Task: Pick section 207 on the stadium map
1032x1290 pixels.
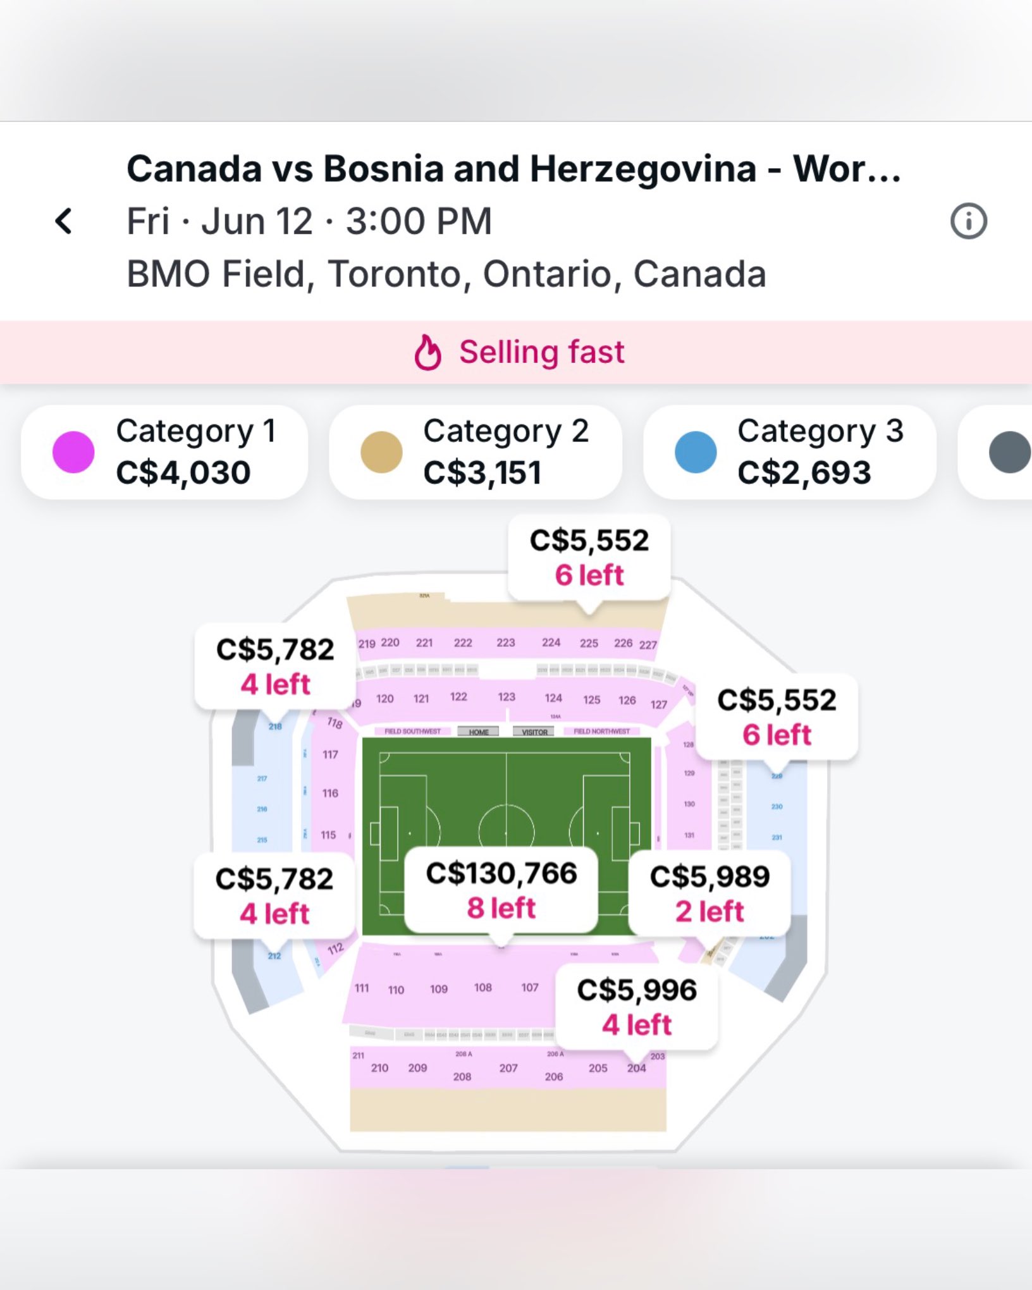Action: click(508, 1068)
